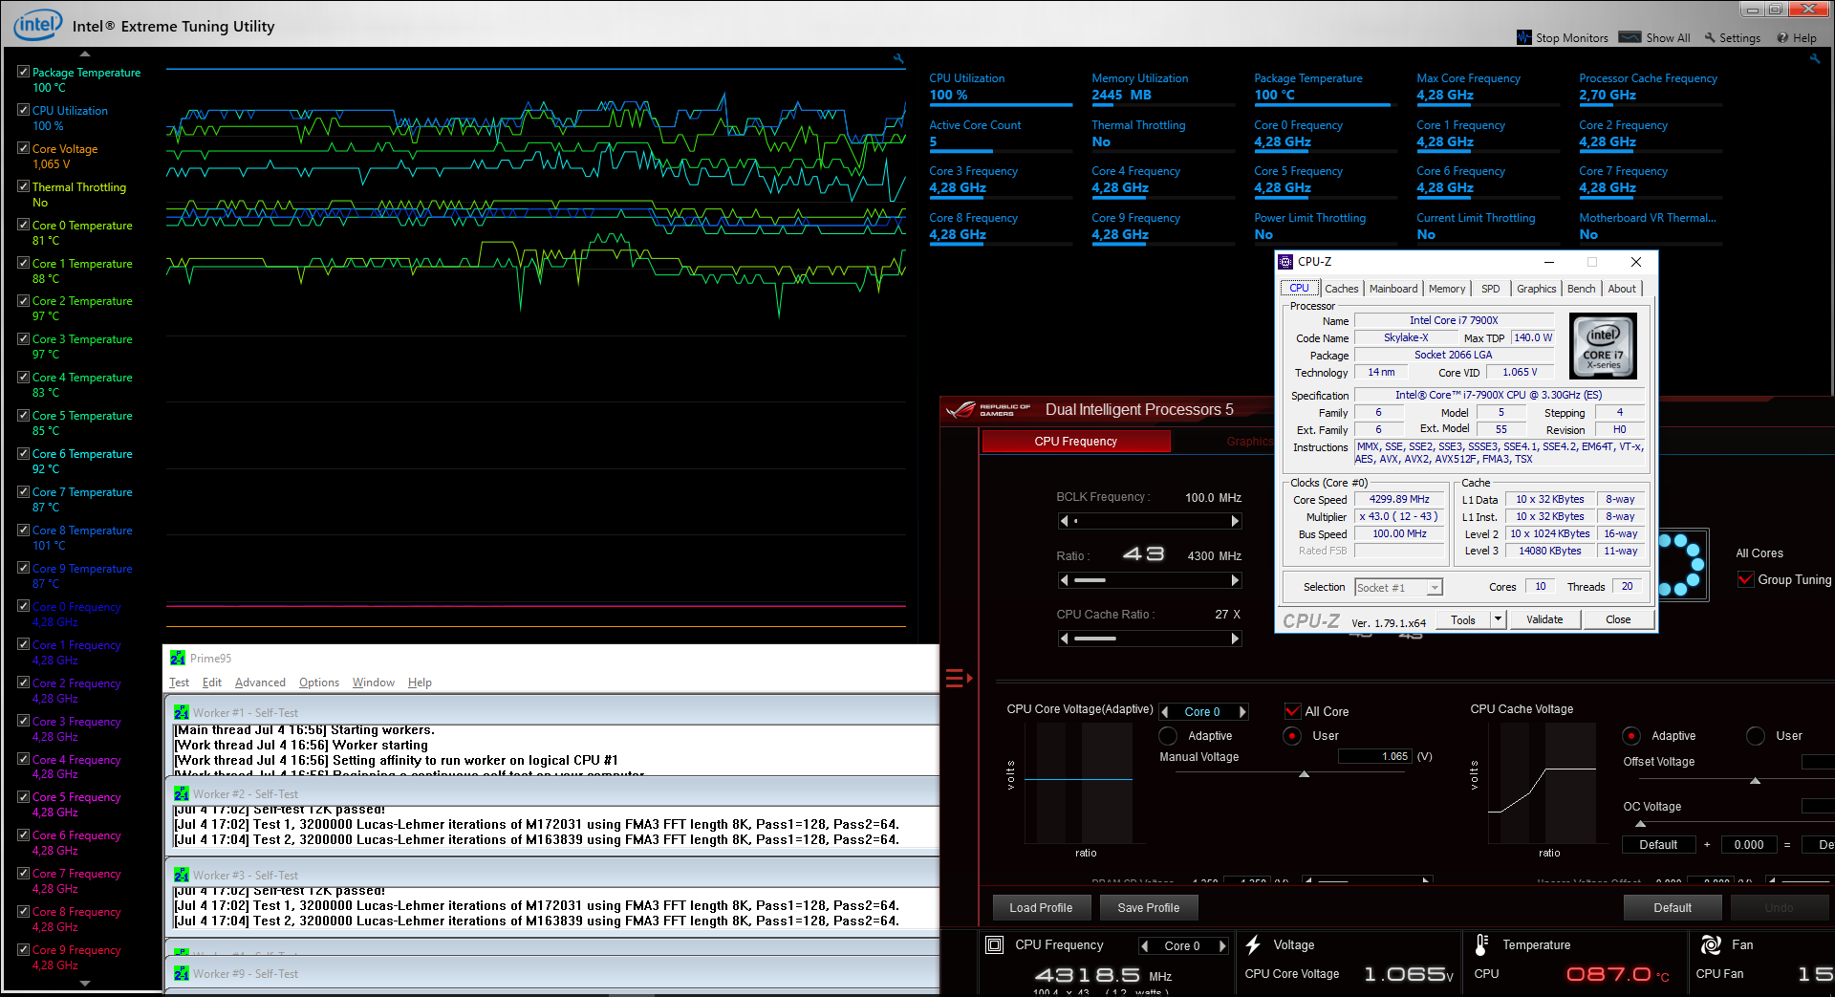Click the Manual Voltage slider handle
Screen dimensions: 1835x997
1304,774
